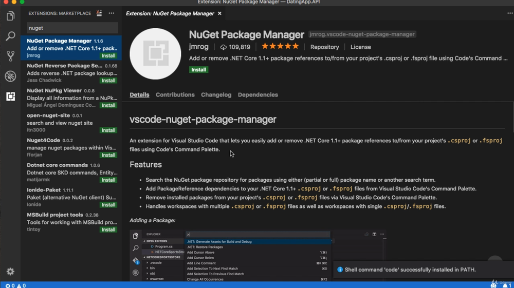Open the Search view in activity bar

click(10, 36)
